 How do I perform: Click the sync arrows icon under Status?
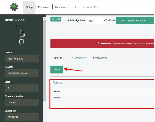tap(17, 25)
